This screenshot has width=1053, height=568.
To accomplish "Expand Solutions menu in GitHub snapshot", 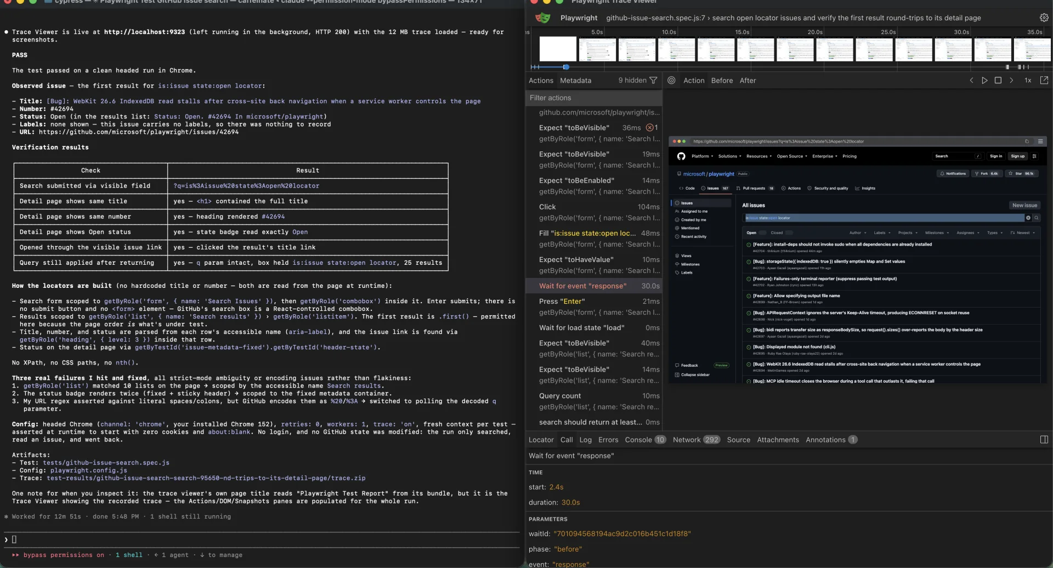I will click(729, 156).
